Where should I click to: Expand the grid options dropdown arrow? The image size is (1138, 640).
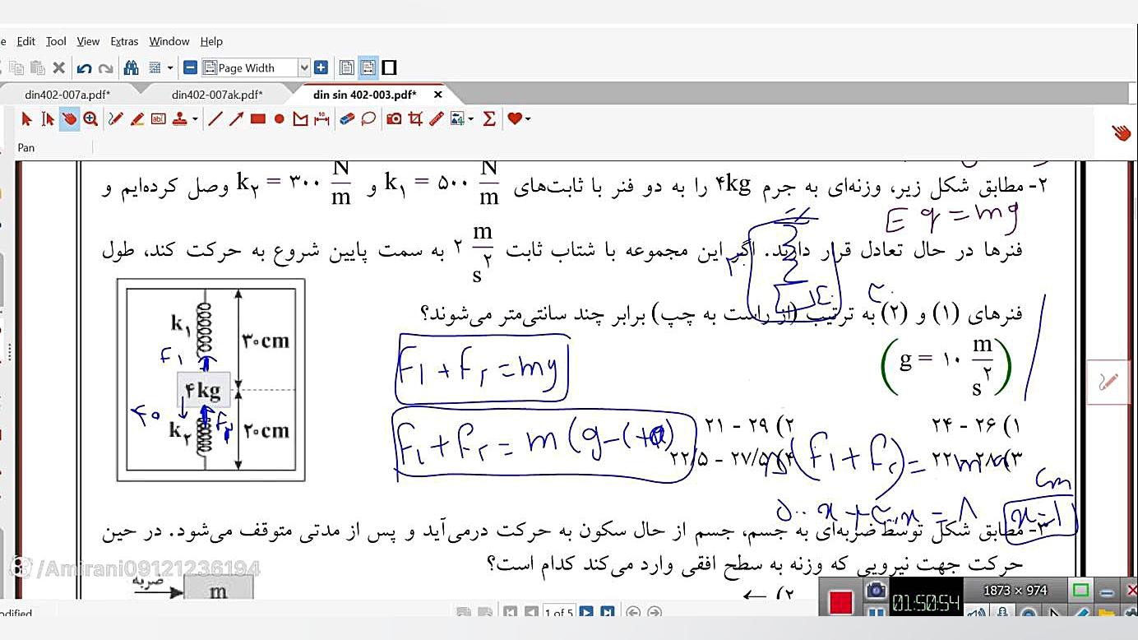tap(170, 67)
